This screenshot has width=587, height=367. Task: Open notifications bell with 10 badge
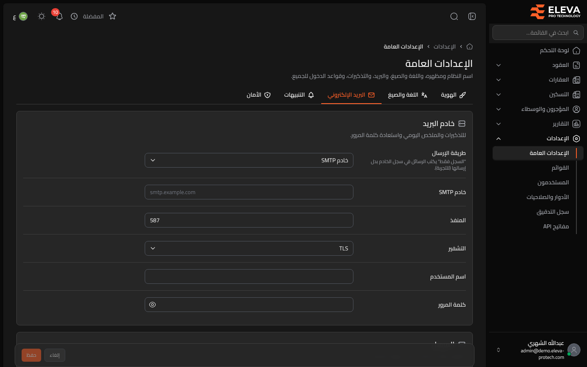point(59,16)
